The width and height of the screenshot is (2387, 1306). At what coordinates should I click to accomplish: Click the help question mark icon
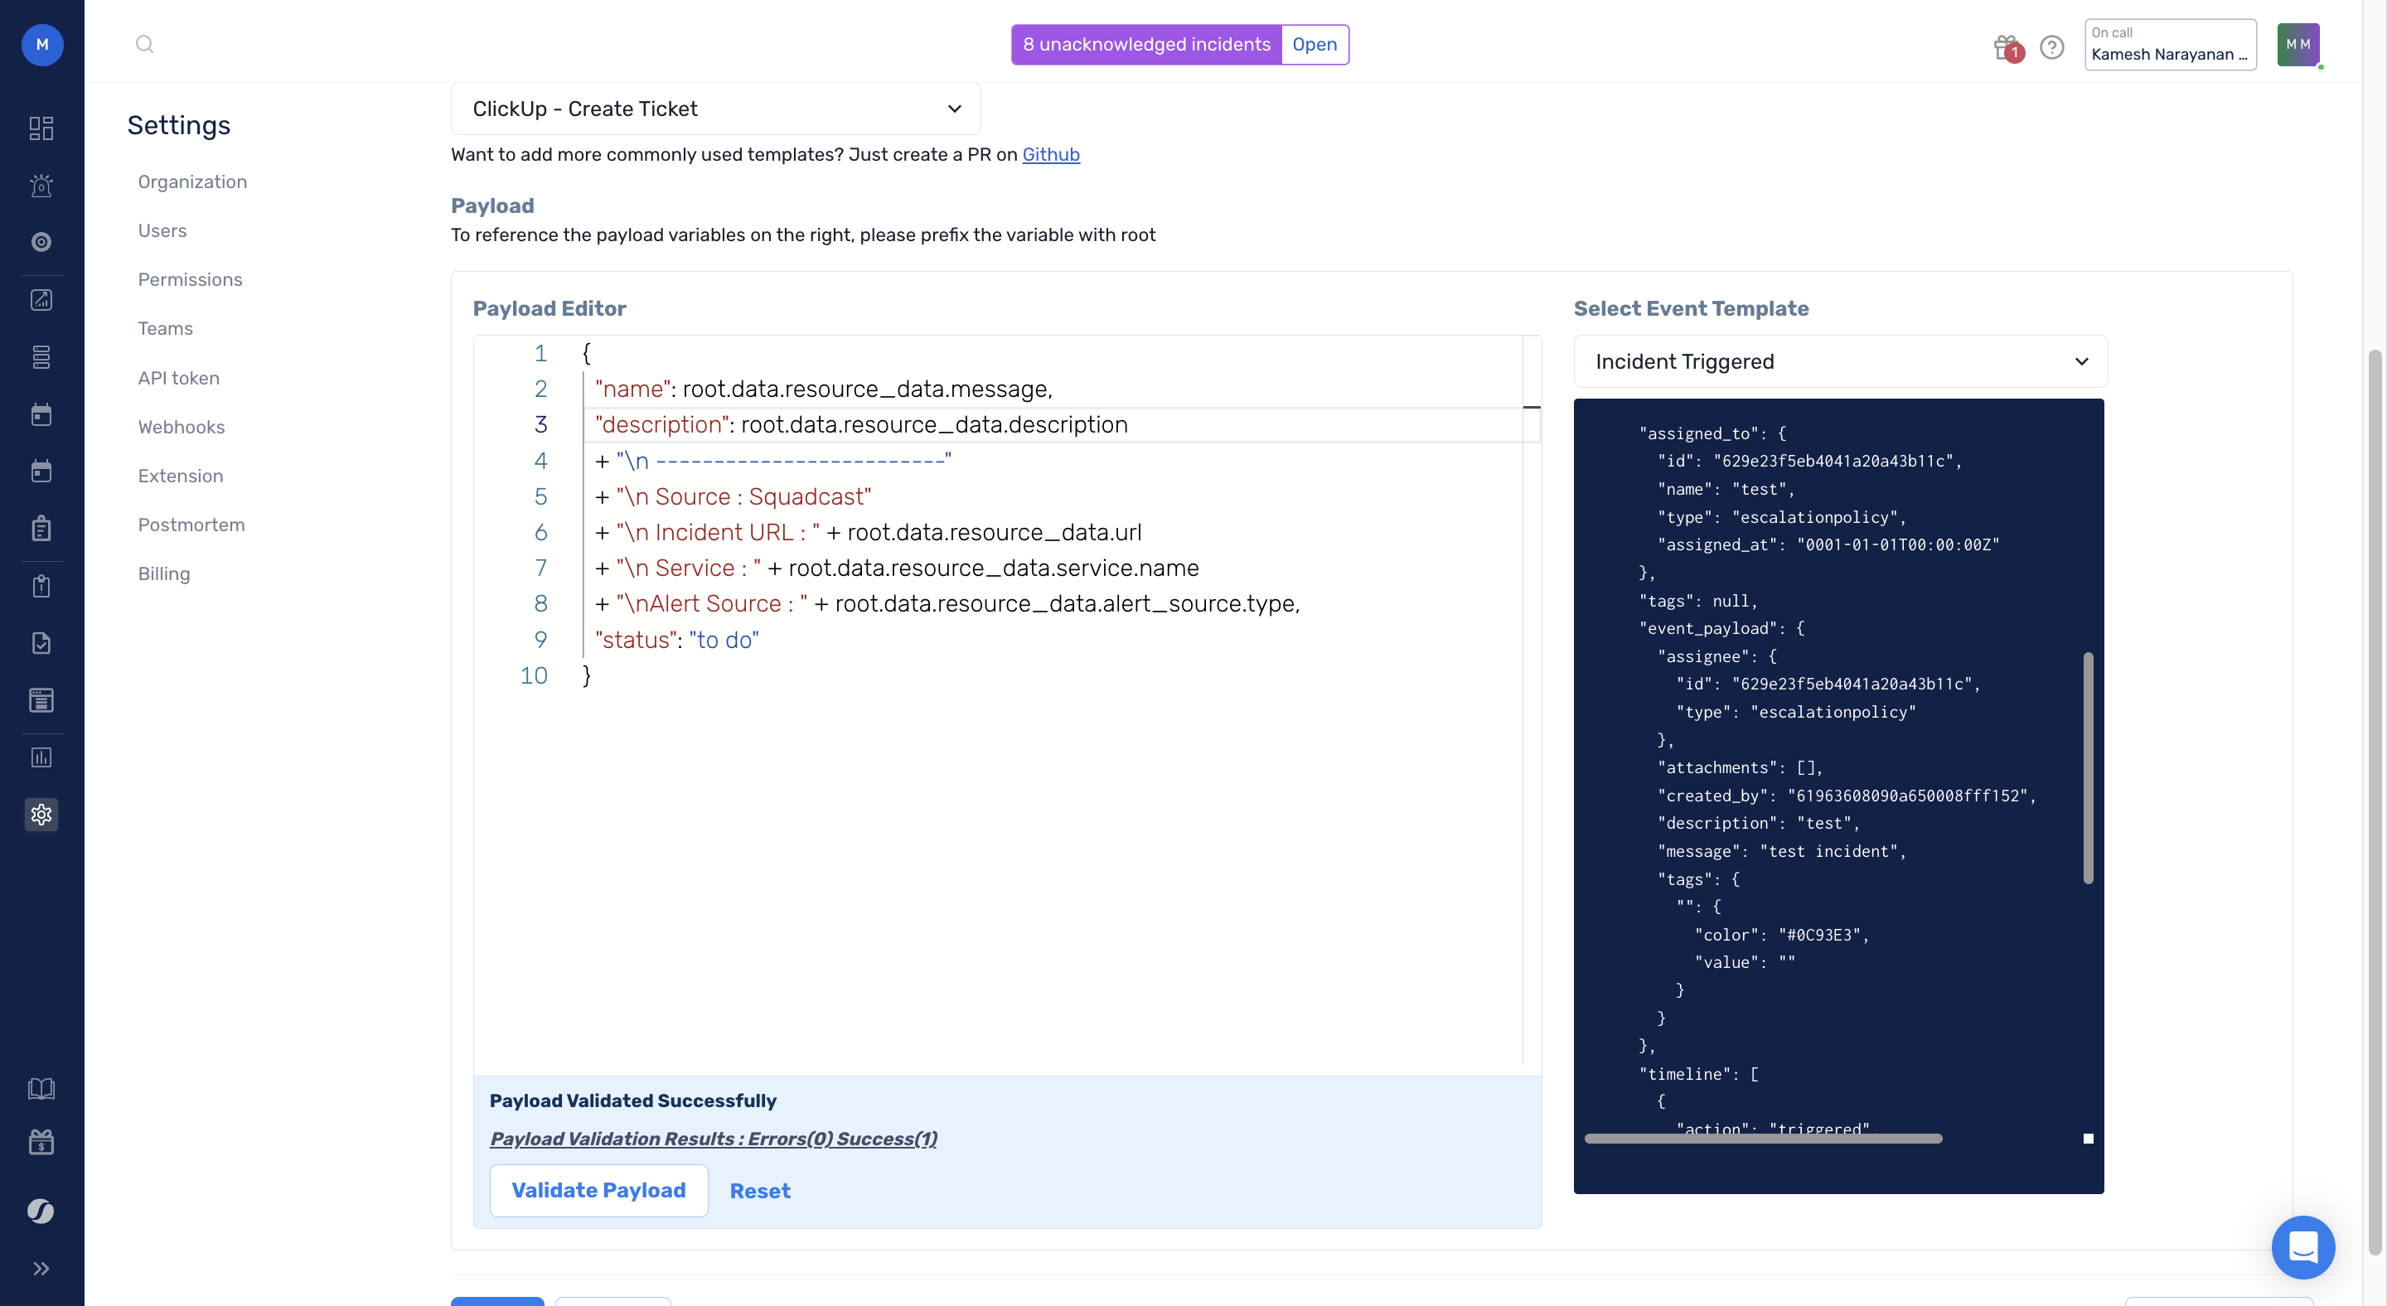tap(2051, 46)
